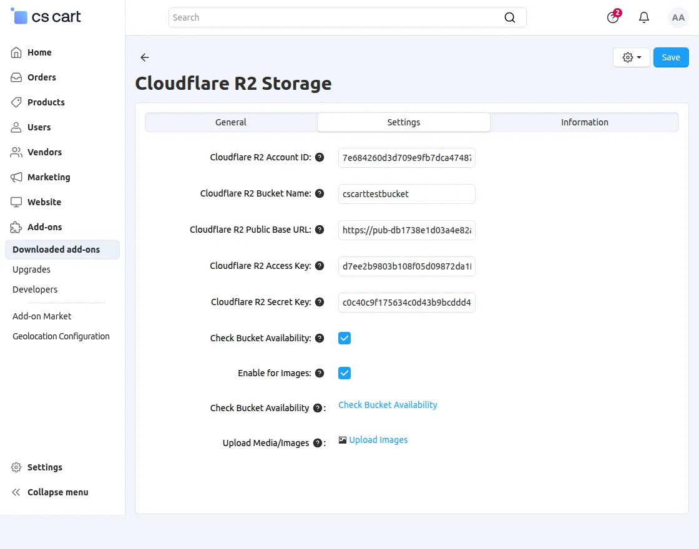The height and width of the screenshot is (549, 699).
Task: Focus the Cloudflare R2 Account ID field
Action: tap(406, 158)
